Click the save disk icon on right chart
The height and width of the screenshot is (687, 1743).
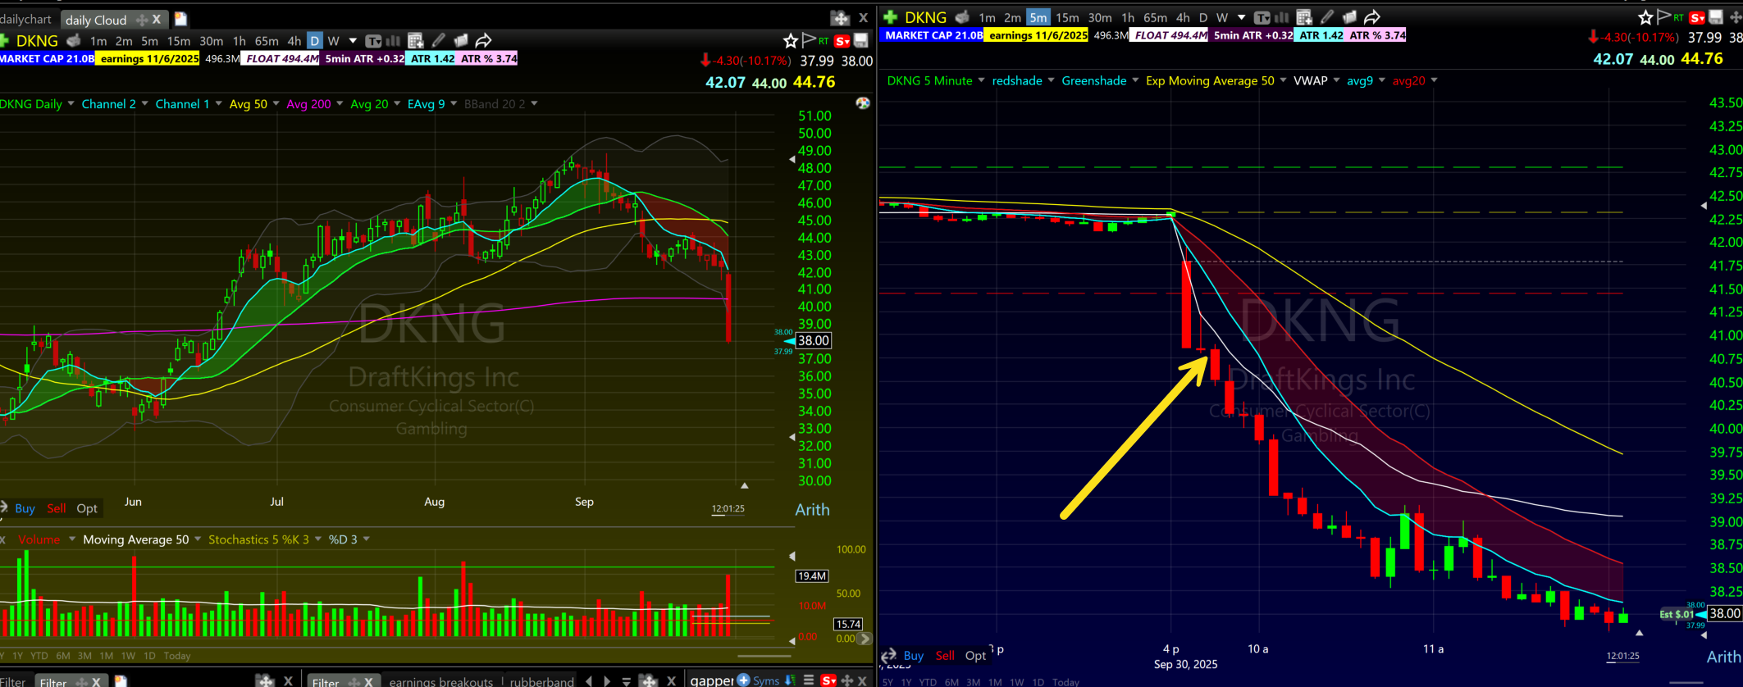coord(1716,17)
